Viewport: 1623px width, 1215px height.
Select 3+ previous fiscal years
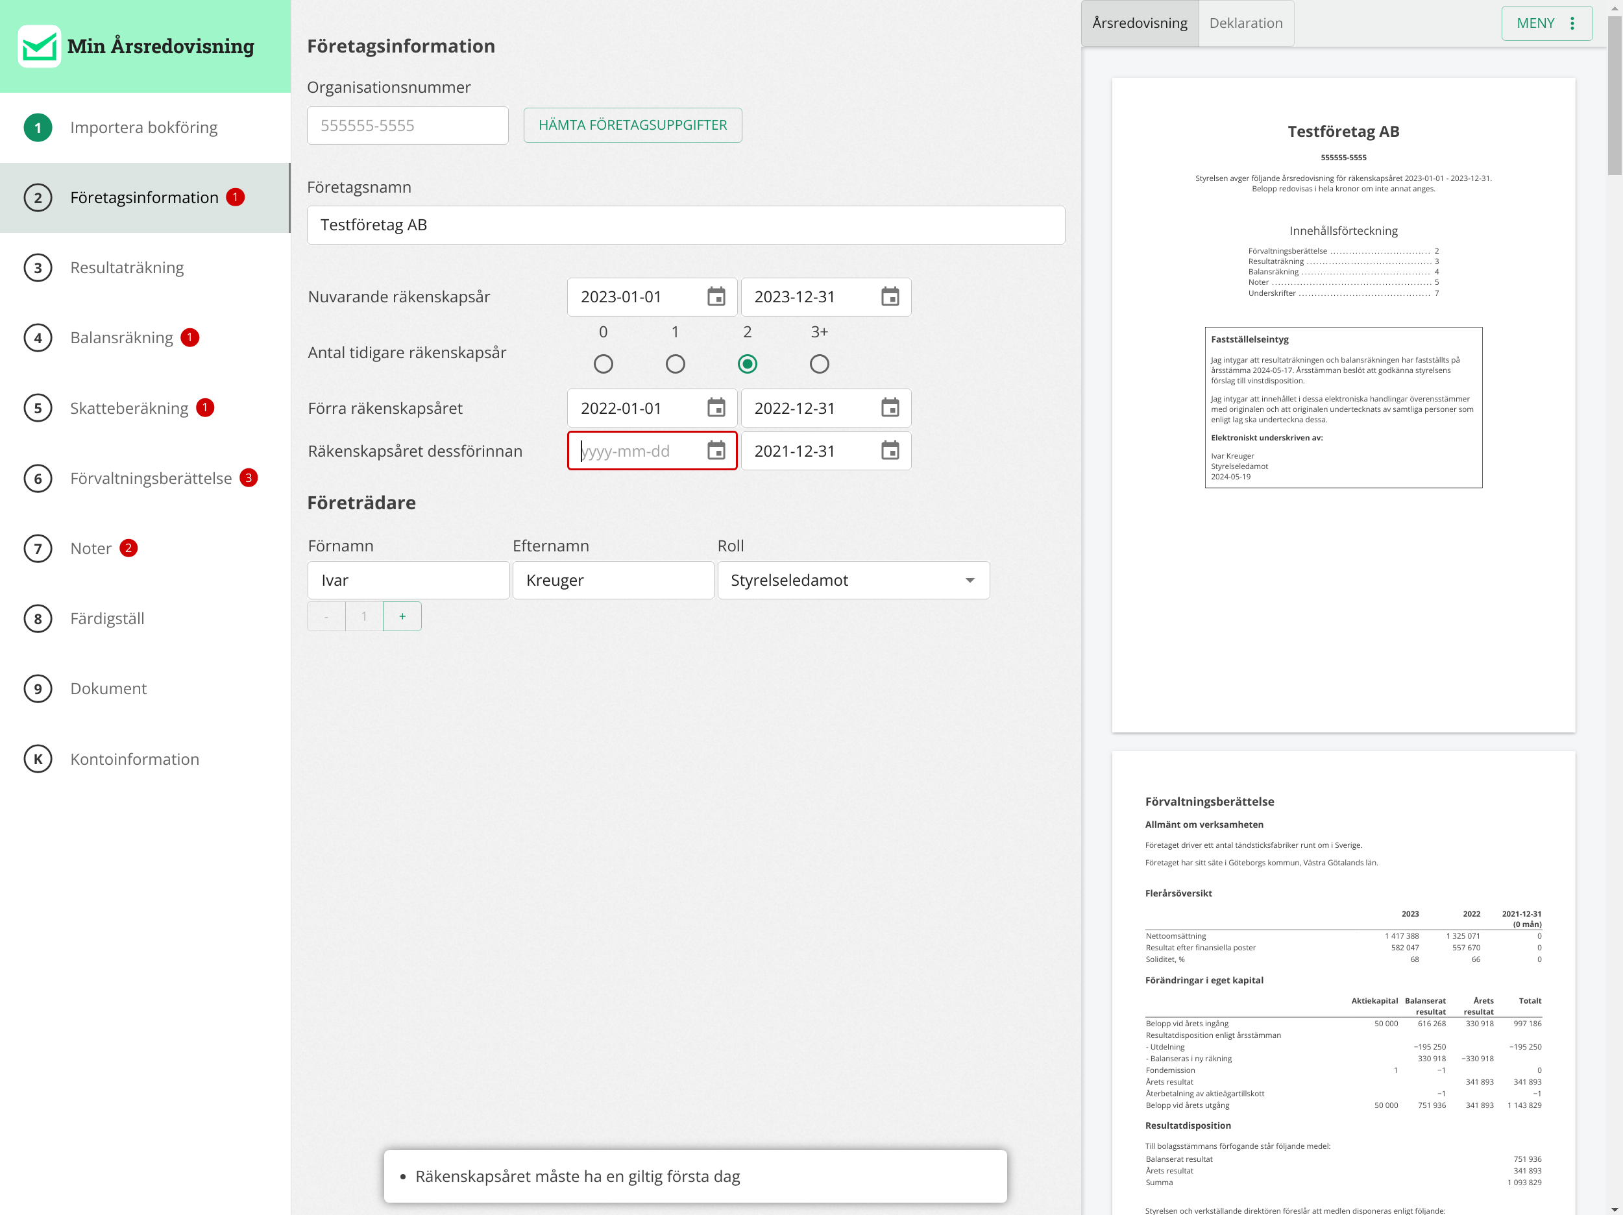click(x=819, y=364)
